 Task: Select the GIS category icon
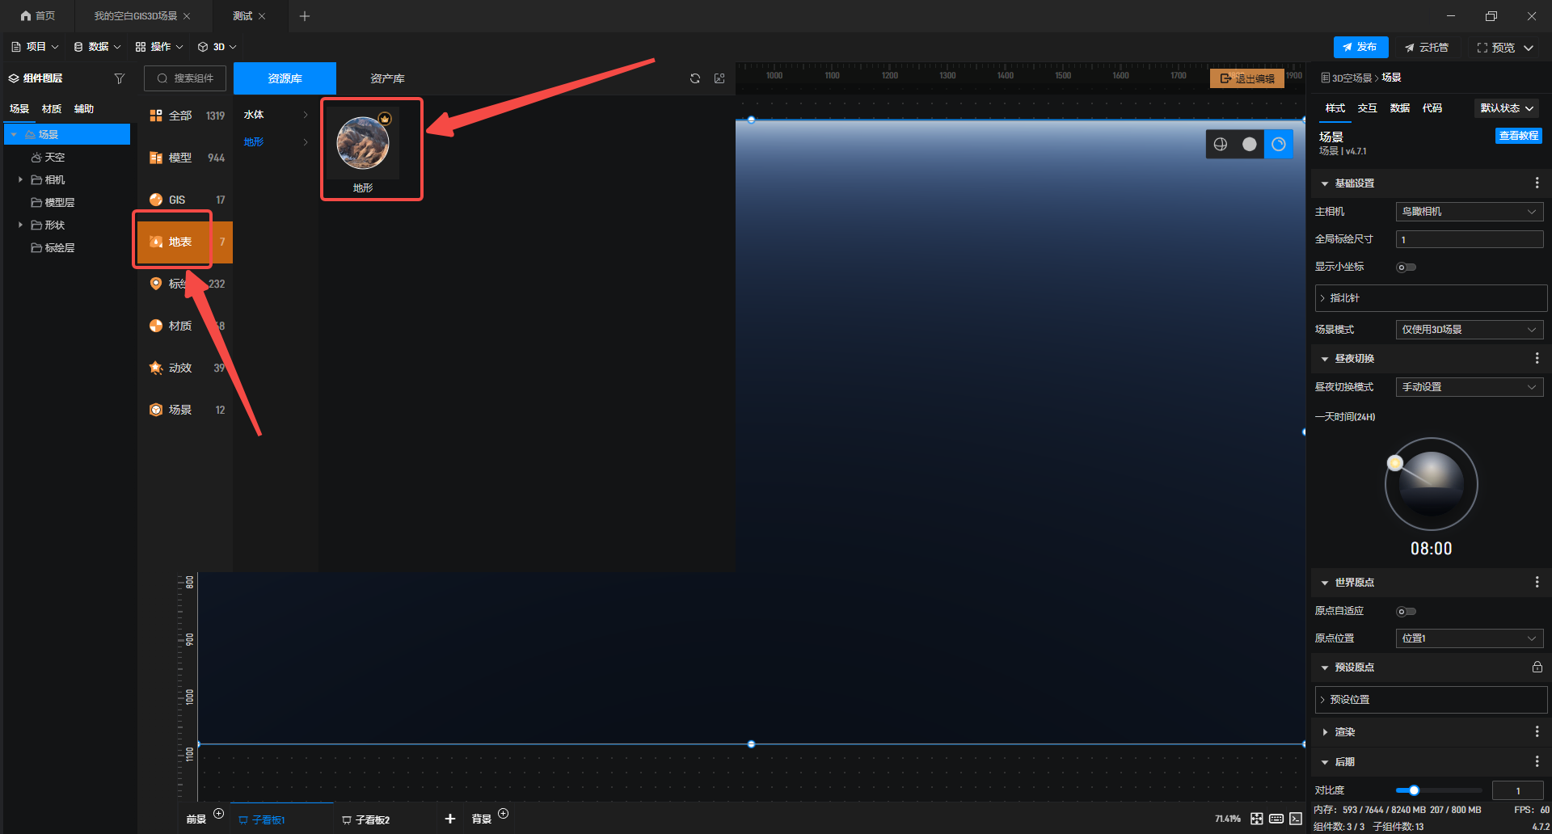tap(156, 200)
